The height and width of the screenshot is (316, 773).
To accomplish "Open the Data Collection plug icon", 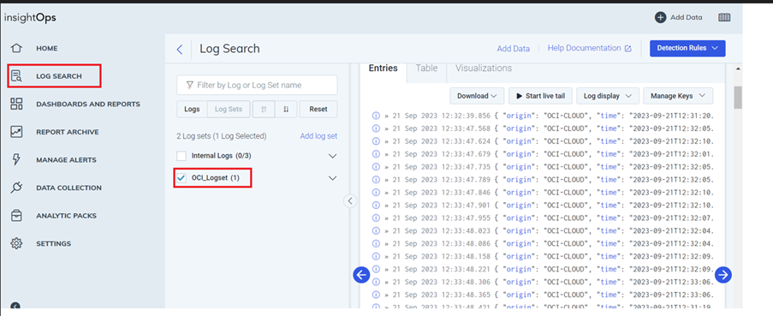I will (x=17, y=188).
